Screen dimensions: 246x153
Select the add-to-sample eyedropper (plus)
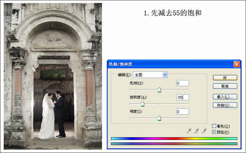(196, 131)
